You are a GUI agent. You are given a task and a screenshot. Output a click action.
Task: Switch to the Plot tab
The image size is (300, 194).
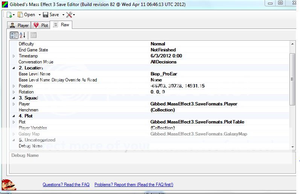coord(41,26)
